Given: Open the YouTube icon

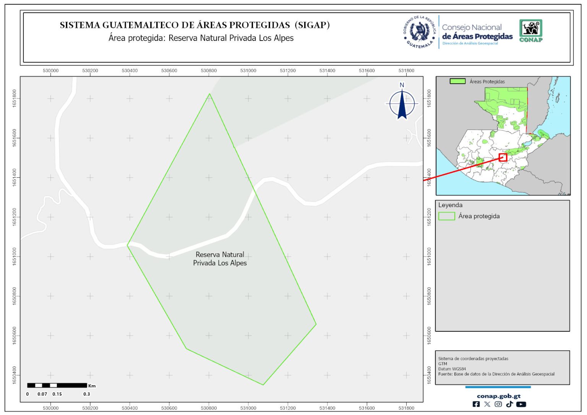Looking at the screenshot, I should click(521, 404).
